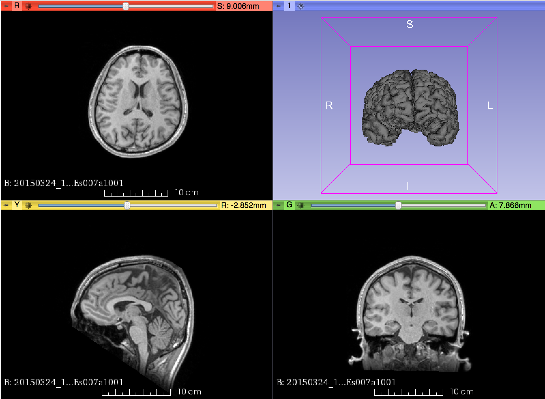This screenshot has height=399, width=545.
Task: Click the 1 label of the 3D view
Action: click(x=289, y=6)
